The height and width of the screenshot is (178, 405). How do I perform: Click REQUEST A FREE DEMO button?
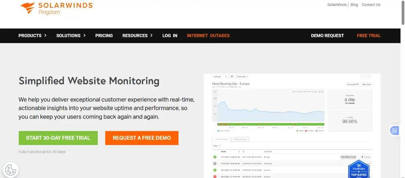tap(142, 138)
